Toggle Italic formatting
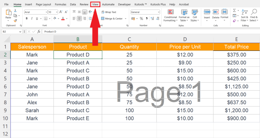 (32, 19)
